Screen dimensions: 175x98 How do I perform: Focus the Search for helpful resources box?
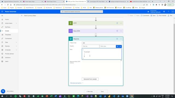coord(81,11)
